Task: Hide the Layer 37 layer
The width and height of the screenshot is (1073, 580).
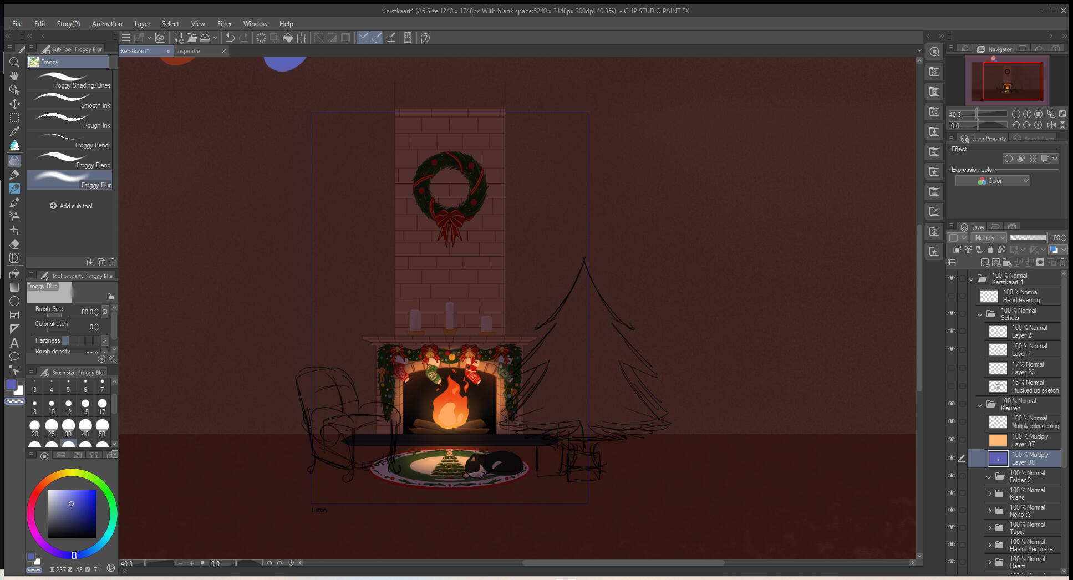Action: pos(952,440)
